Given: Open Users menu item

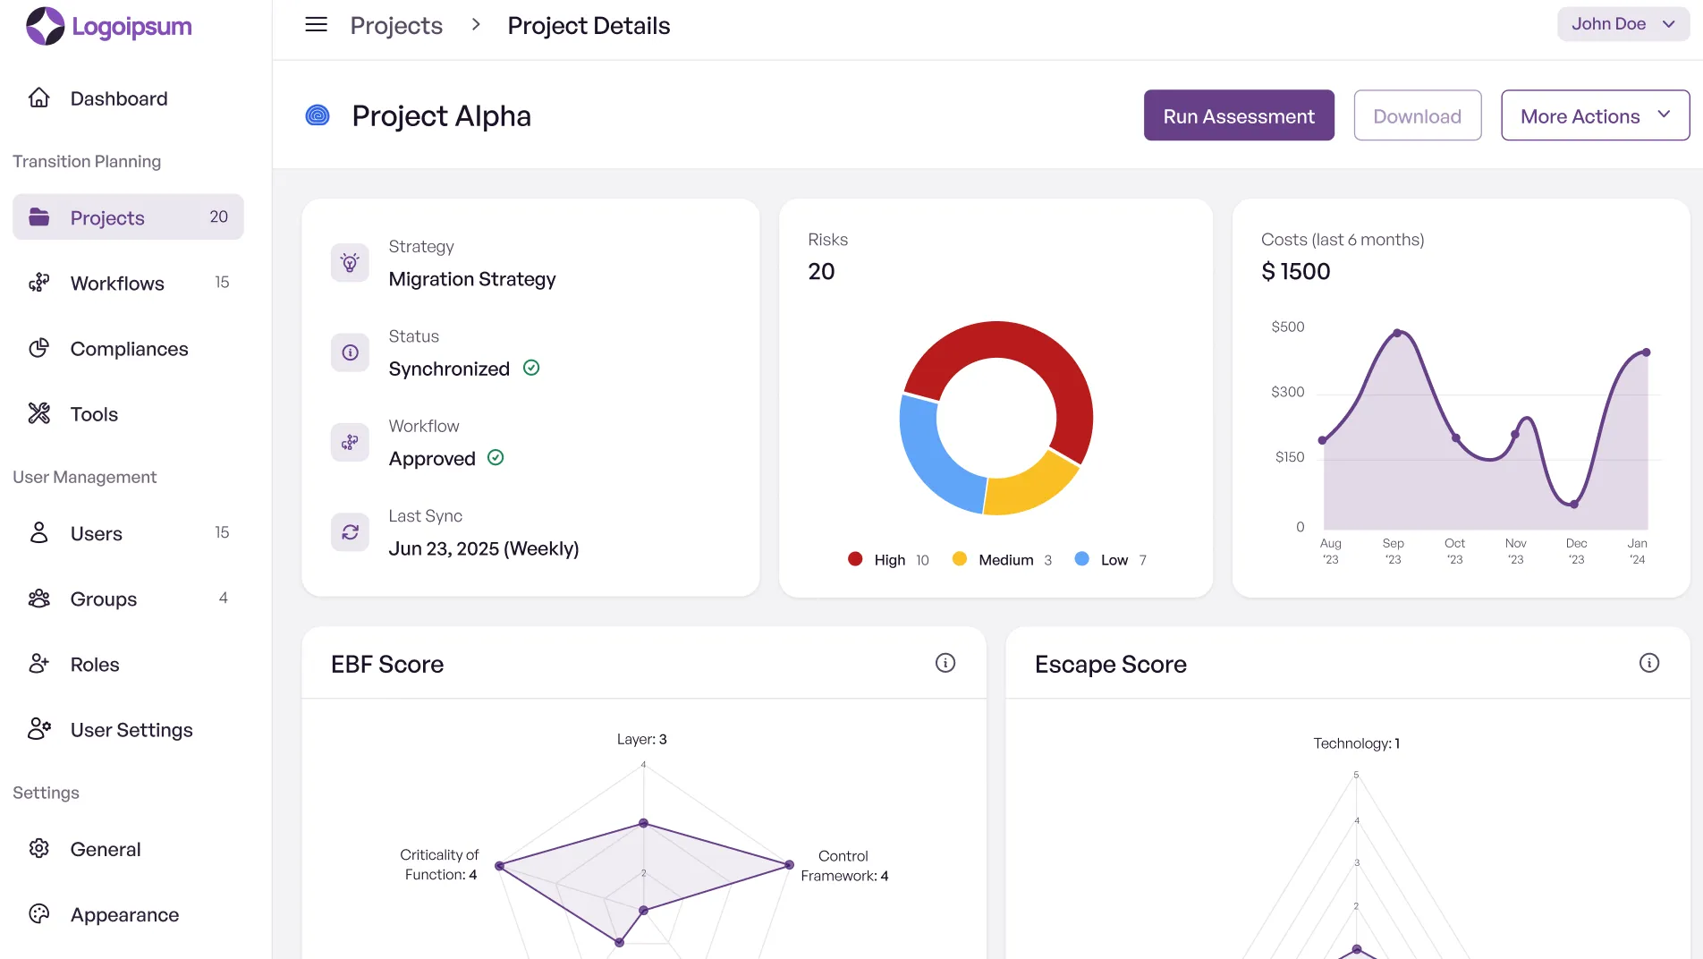Looking at the screenshot, I should click(x=128, y=532).
